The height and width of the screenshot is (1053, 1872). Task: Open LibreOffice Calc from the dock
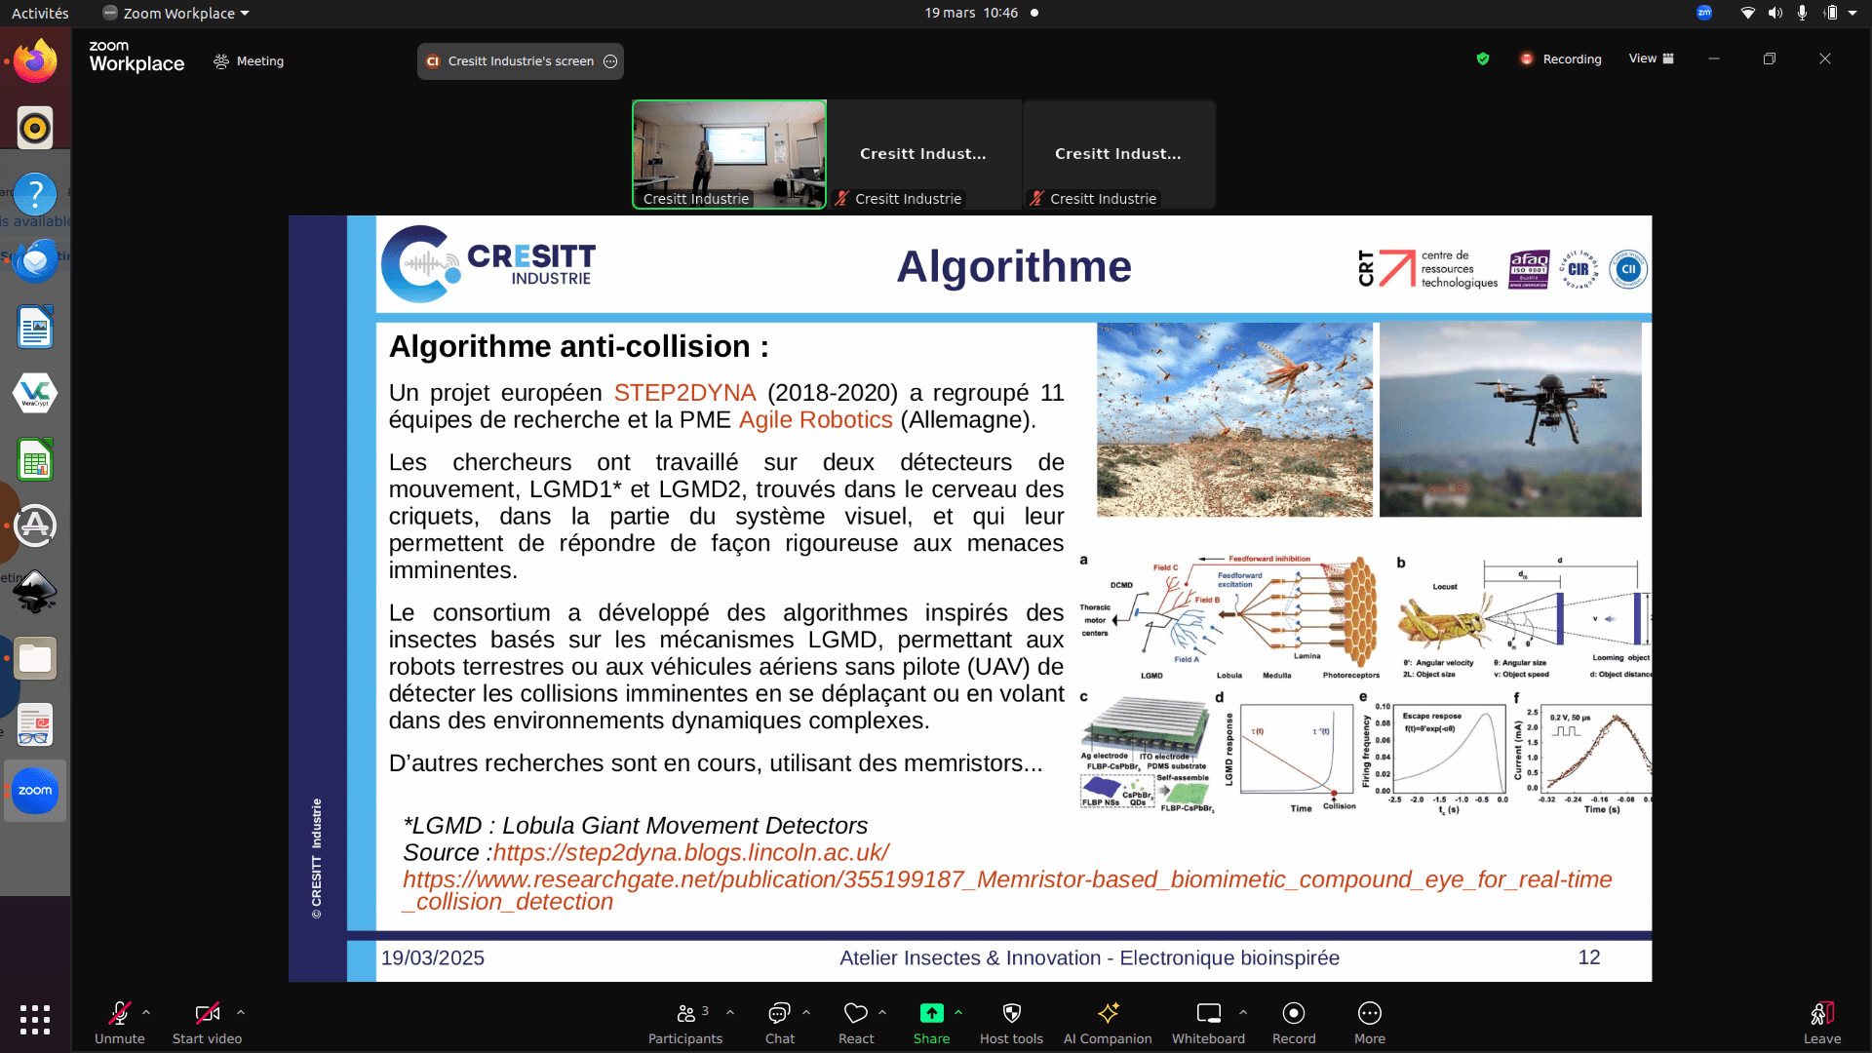point(35,459)
